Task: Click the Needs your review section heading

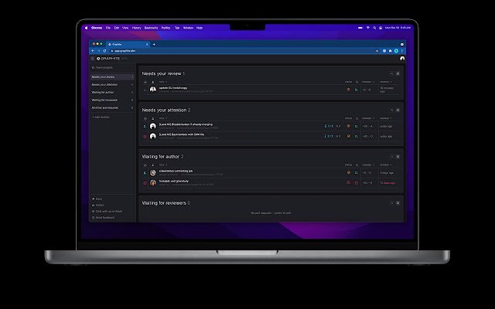Action: (162, 73)
